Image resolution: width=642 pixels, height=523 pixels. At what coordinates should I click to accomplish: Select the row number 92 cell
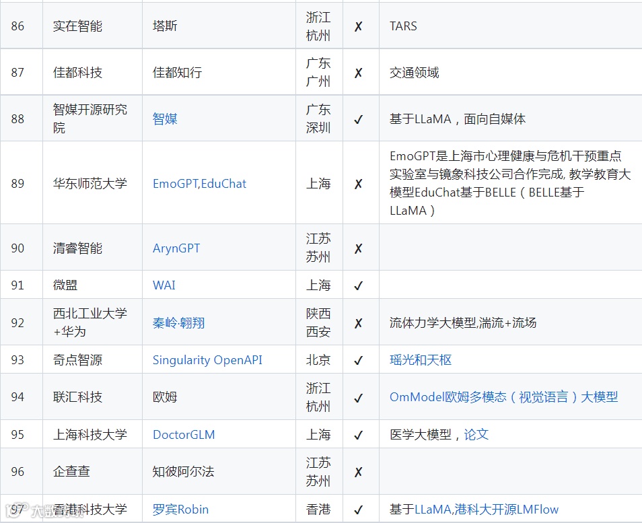tap(22, 322)
